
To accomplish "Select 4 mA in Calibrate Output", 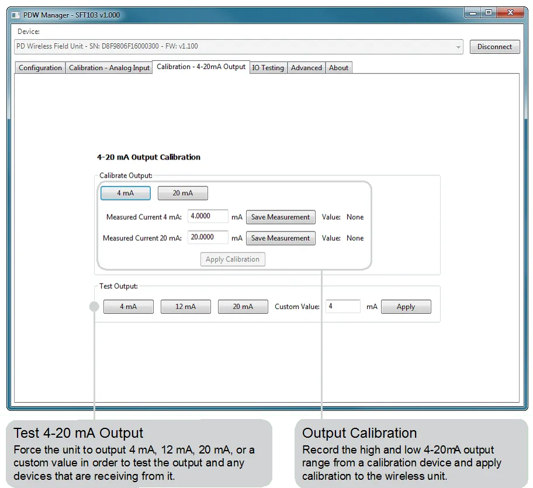I will [x=126, y=193].
